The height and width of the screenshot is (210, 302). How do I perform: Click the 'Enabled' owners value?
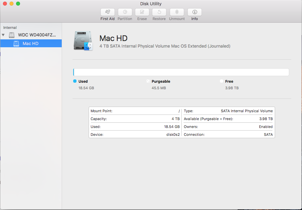(x=266, y=127)
